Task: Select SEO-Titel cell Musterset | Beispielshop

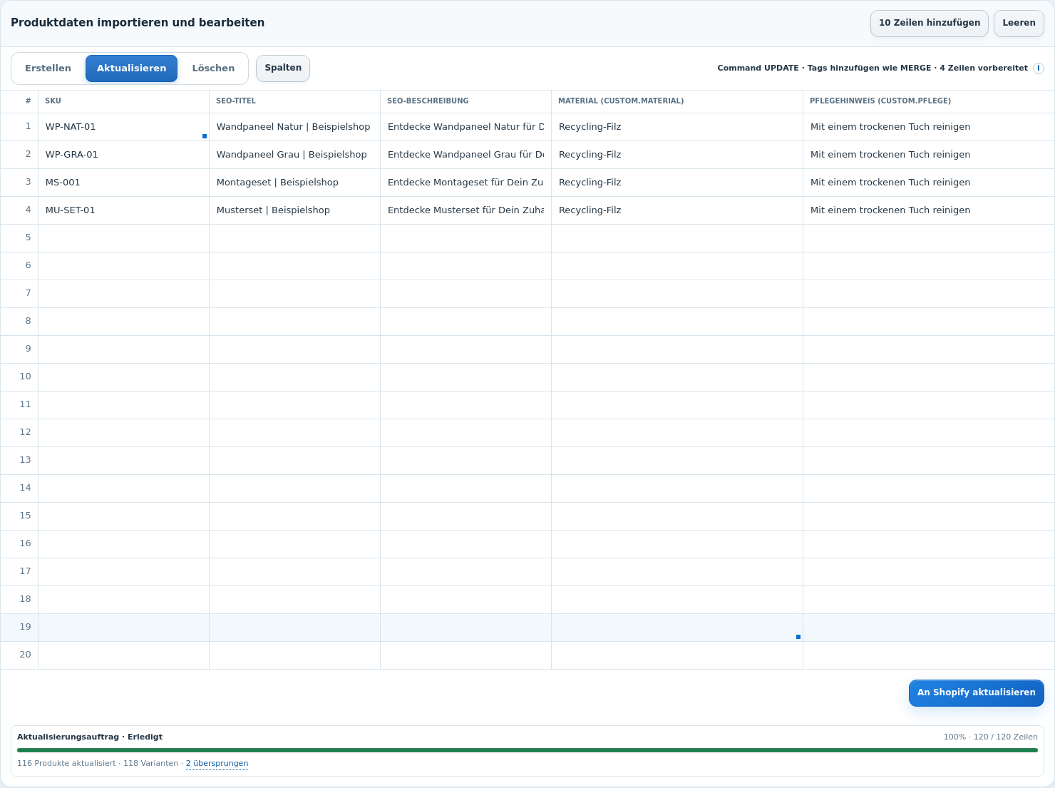Action: point(294,210)
